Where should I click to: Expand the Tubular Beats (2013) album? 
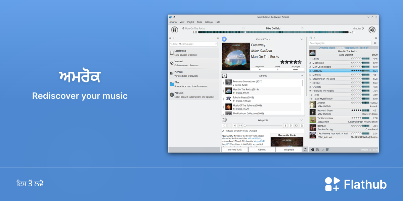pos(224,99)
